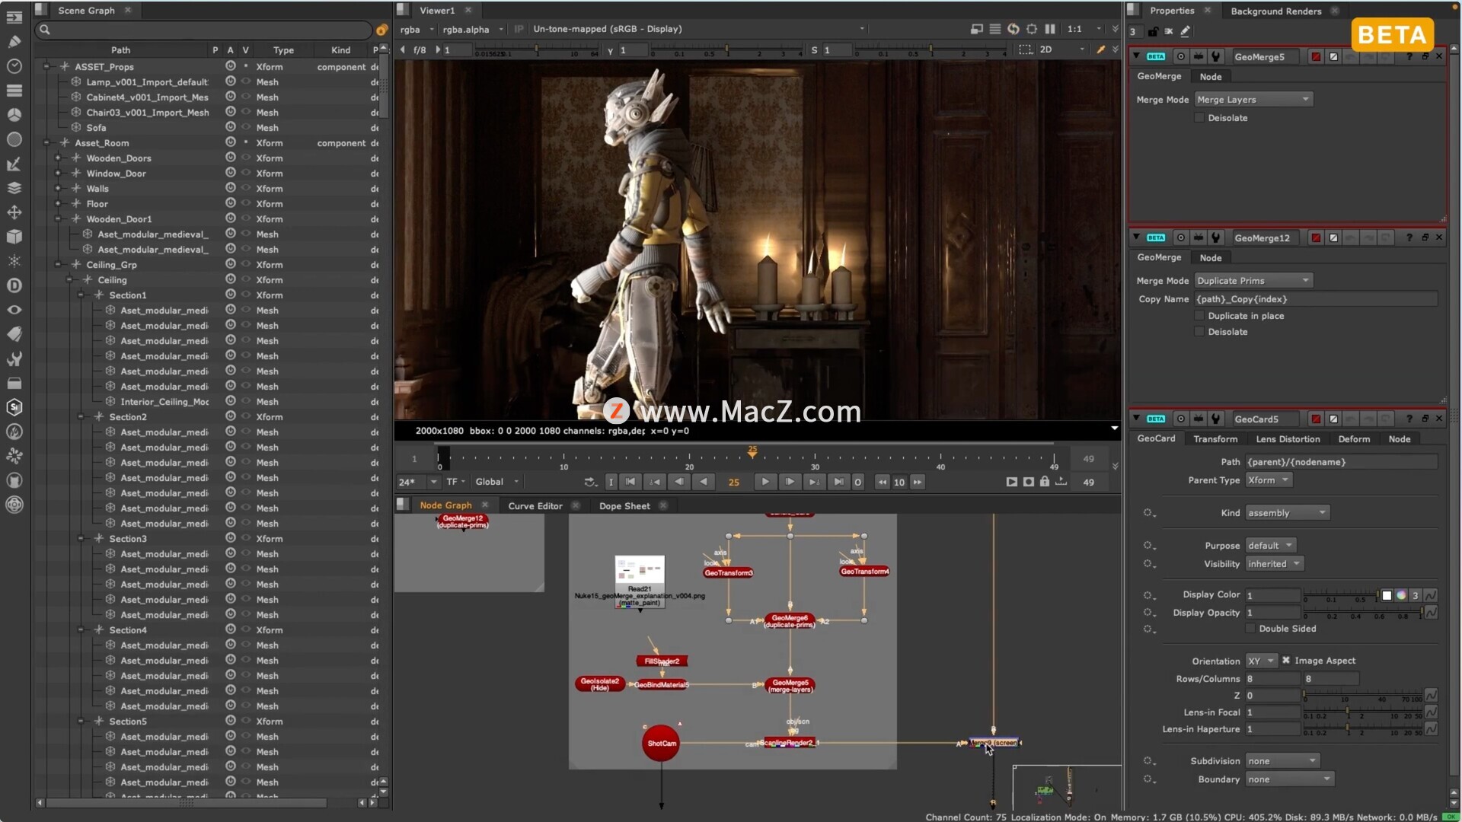Enable Double Sided checkbox

click(x=1250, y=629)
